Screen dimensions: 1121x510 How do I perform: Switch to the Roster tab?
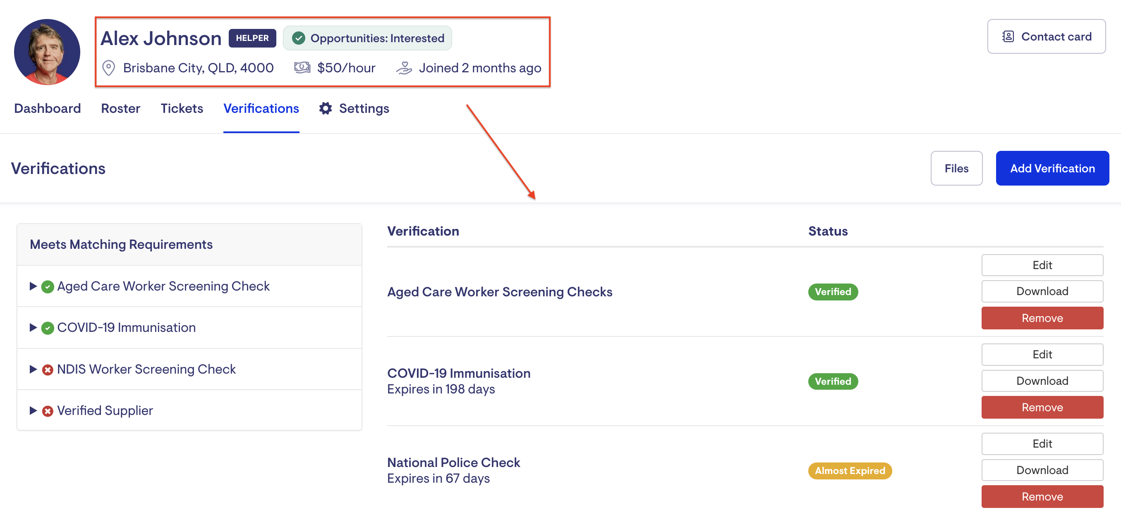120,108
